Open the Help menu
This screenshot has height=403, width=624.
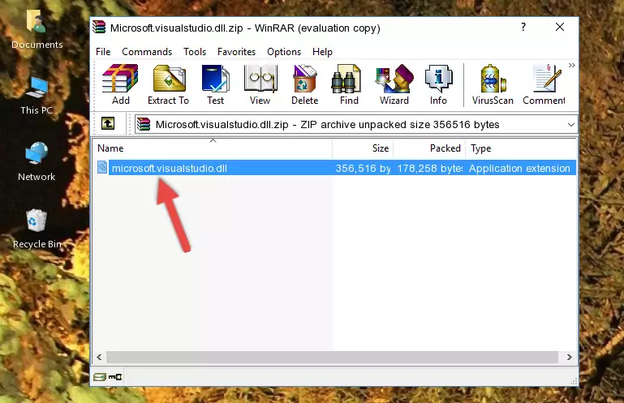point(322,52)
